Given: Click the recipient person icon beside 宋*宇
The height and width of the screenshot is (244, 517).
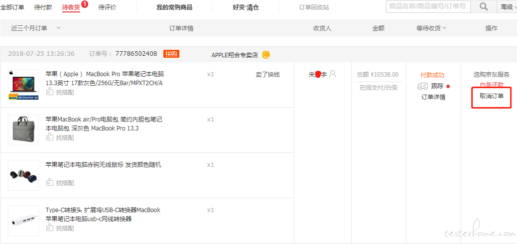Looking at the screenshot, I should tap(333, 74).
